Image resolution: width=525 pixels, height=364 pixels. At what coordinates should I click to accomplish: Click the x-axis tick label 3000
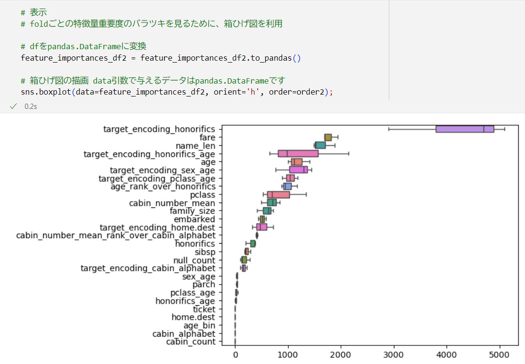(x=394, y=354)
